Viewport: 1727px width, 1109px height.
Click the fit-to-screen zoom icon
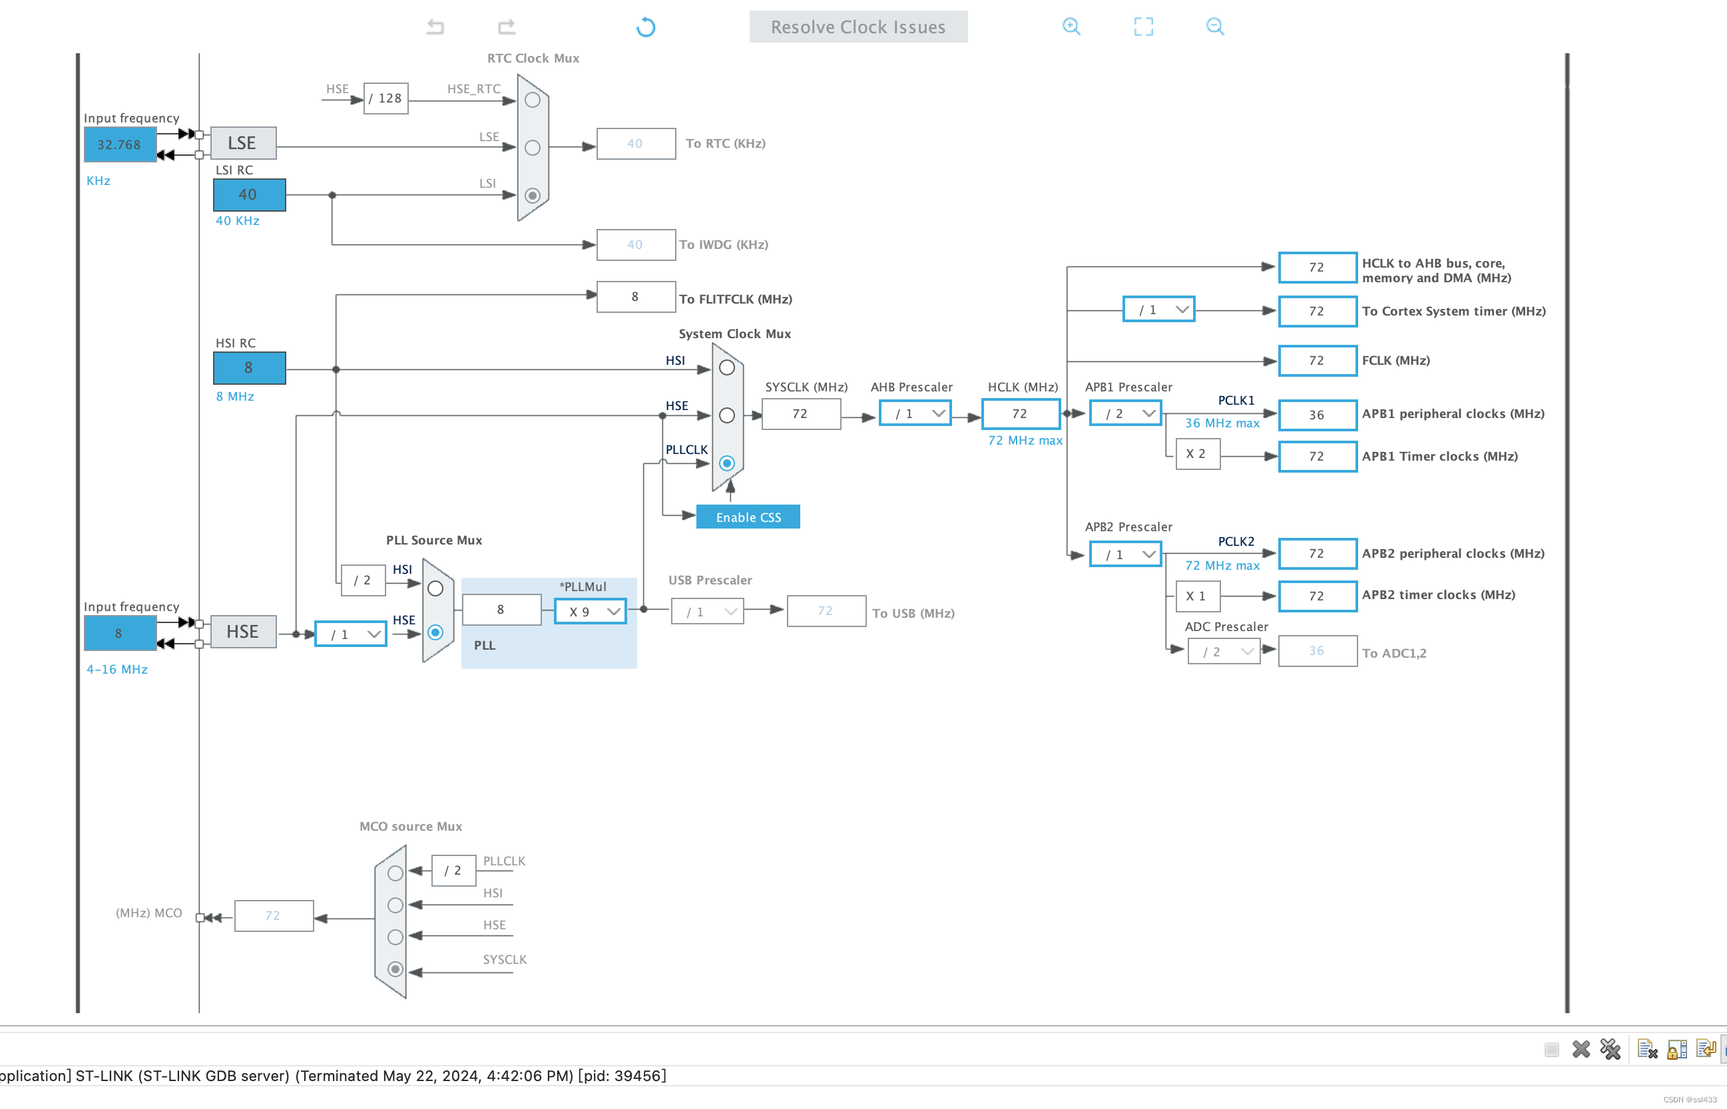(x=1143, y=27)
